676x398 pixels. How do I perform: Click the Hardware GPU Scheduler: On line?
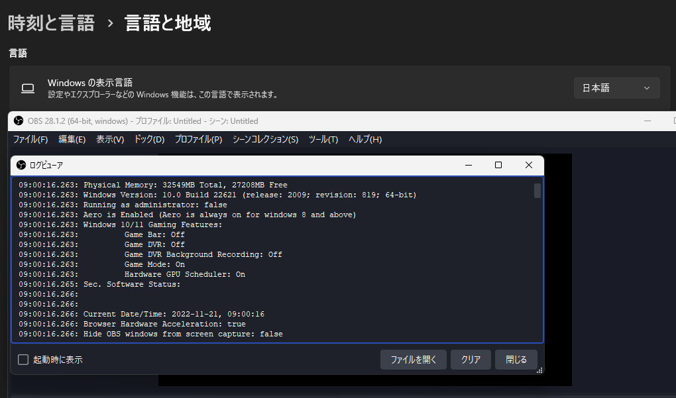132,274
